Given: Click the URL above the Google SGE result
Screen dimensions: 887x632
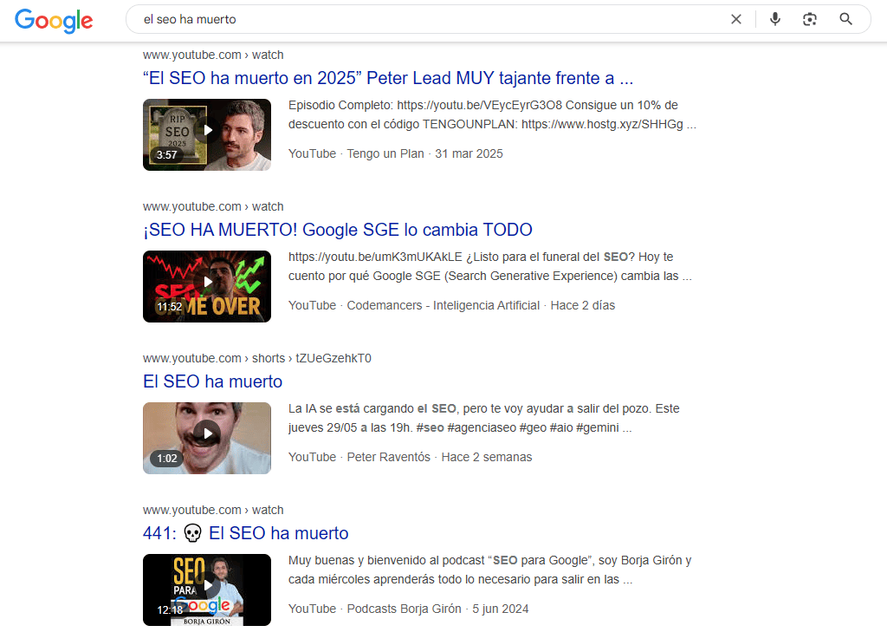Looking at the screenshot, I should pos(213,206).
